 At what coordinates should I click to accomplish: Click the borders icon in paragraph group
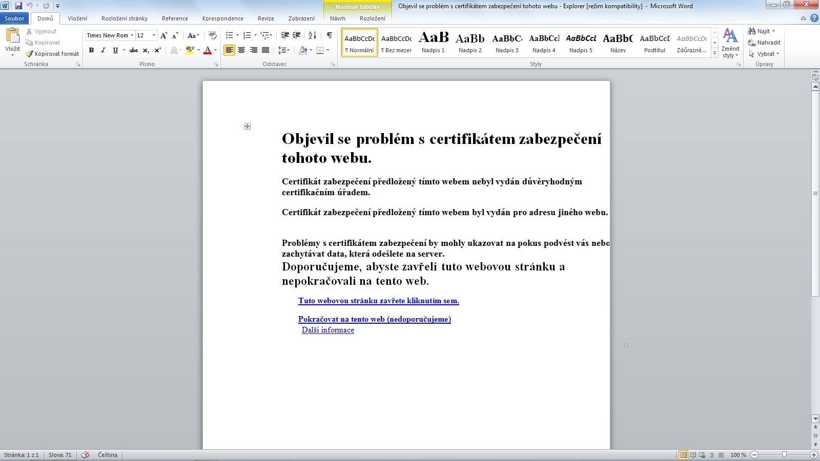click(x=320, y=50)
